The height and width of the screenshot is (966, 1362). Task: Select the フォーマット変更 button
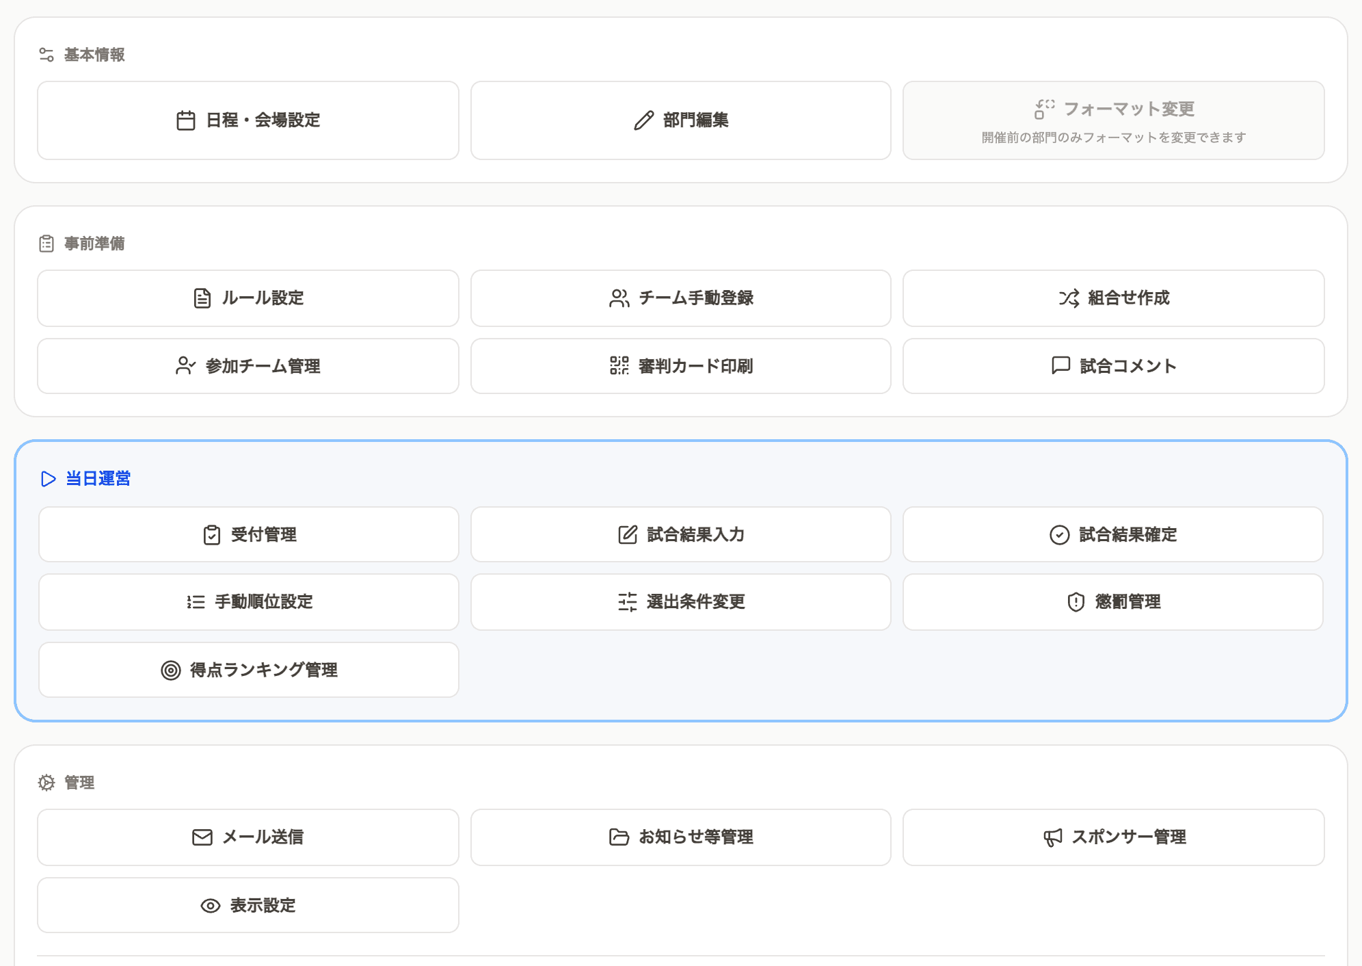coord(1114,120)
